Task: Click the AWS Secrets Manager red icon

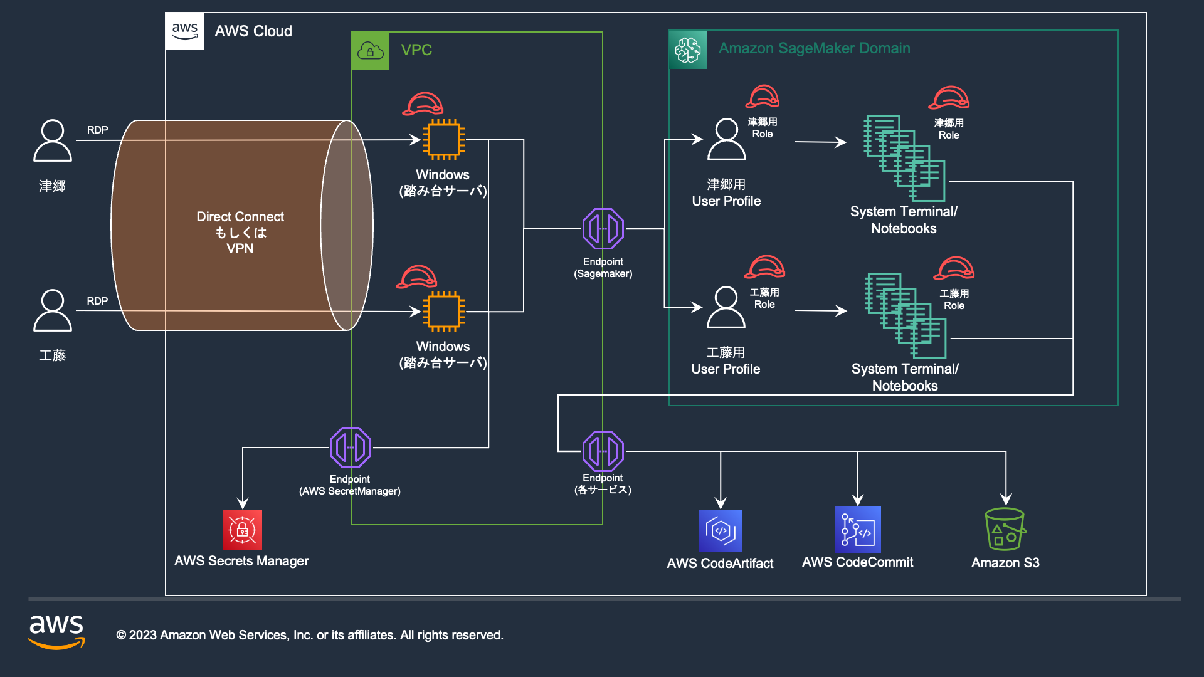Action: tap(242, 530)
